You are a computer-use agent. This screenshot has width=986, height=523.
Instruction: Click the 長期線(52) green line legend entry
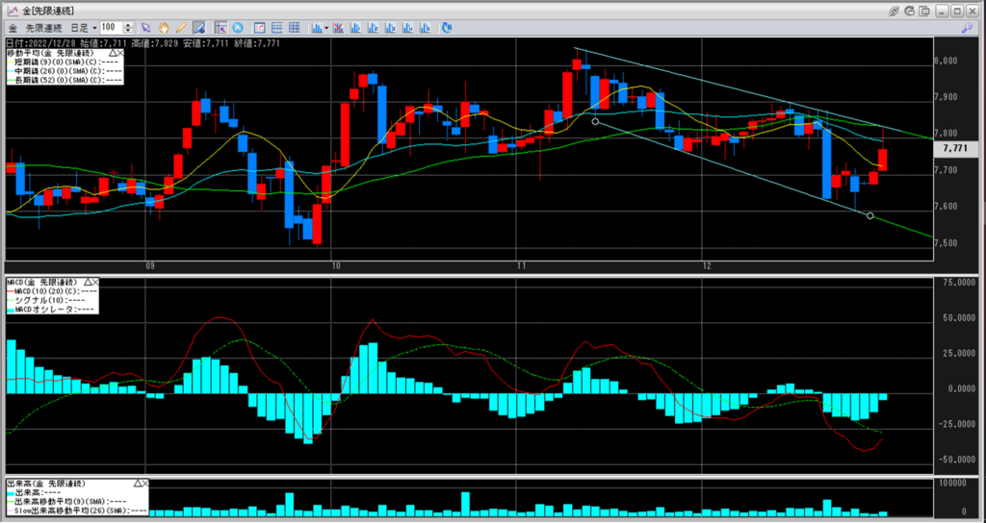click(x=65, y=80)
